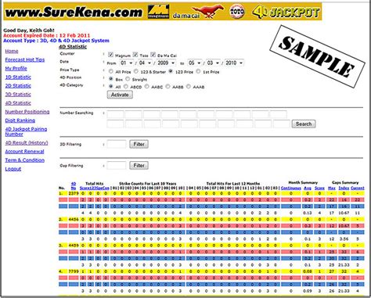Uncheck the Da Ma Cai counter checkbox
This screenshot has height=298, width=371.
[x=153, y=55]
